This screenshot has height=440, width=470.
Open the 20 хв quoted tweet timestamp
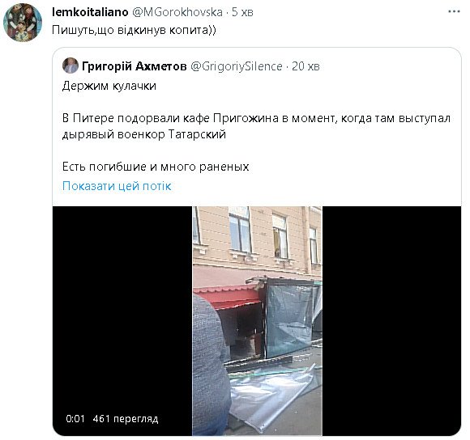(305, 66)
